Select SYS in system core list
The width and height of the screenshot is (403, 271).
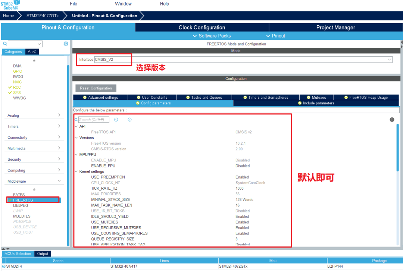pyautogui.click(x=17, y=93)
